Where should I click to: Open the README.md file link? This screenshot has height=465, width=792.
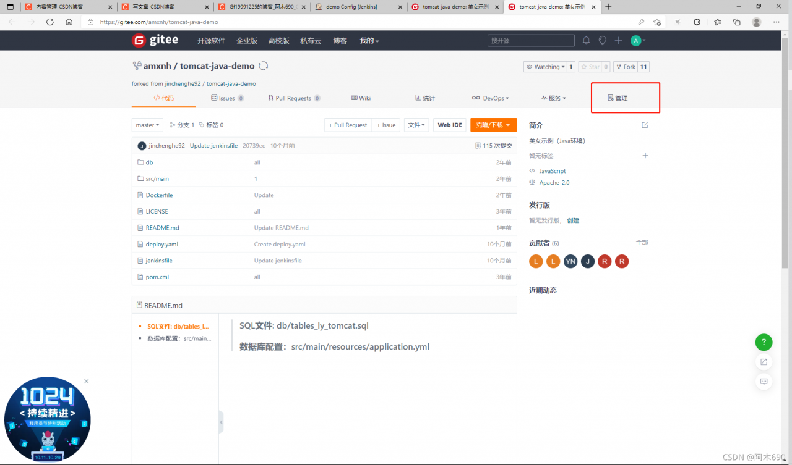[x=163, y=228]
